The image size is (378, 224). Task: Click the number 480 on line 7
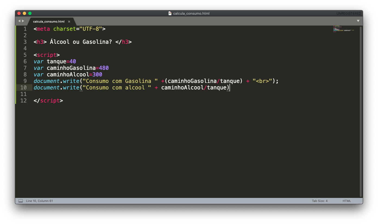point(104,68)
